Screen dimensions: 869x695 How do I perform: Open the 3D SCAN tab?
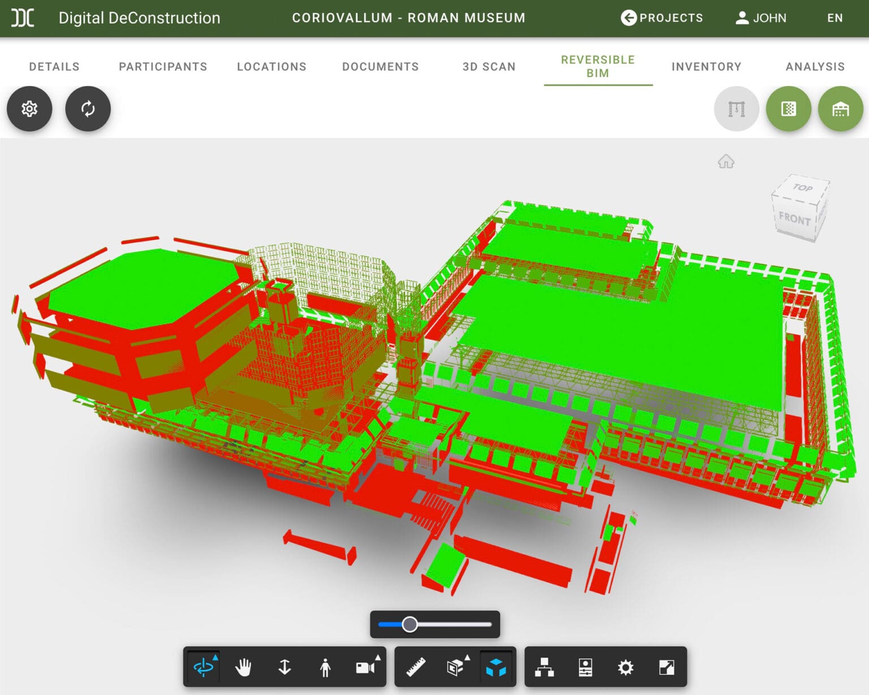click(488, 67)
